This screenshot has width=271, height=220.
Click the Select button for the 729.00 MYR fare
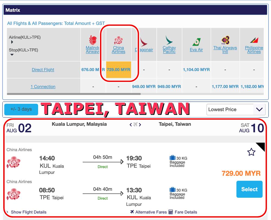(249, 189)
